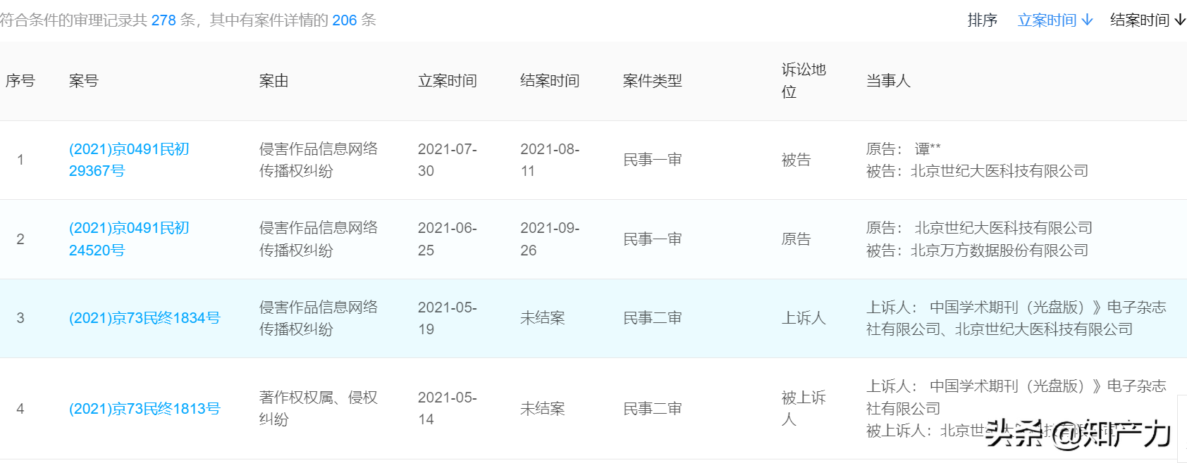This screenshot has height=463, width=1187.
Task: Click the 案件类型 column header
Action: [x=653, y=81]
